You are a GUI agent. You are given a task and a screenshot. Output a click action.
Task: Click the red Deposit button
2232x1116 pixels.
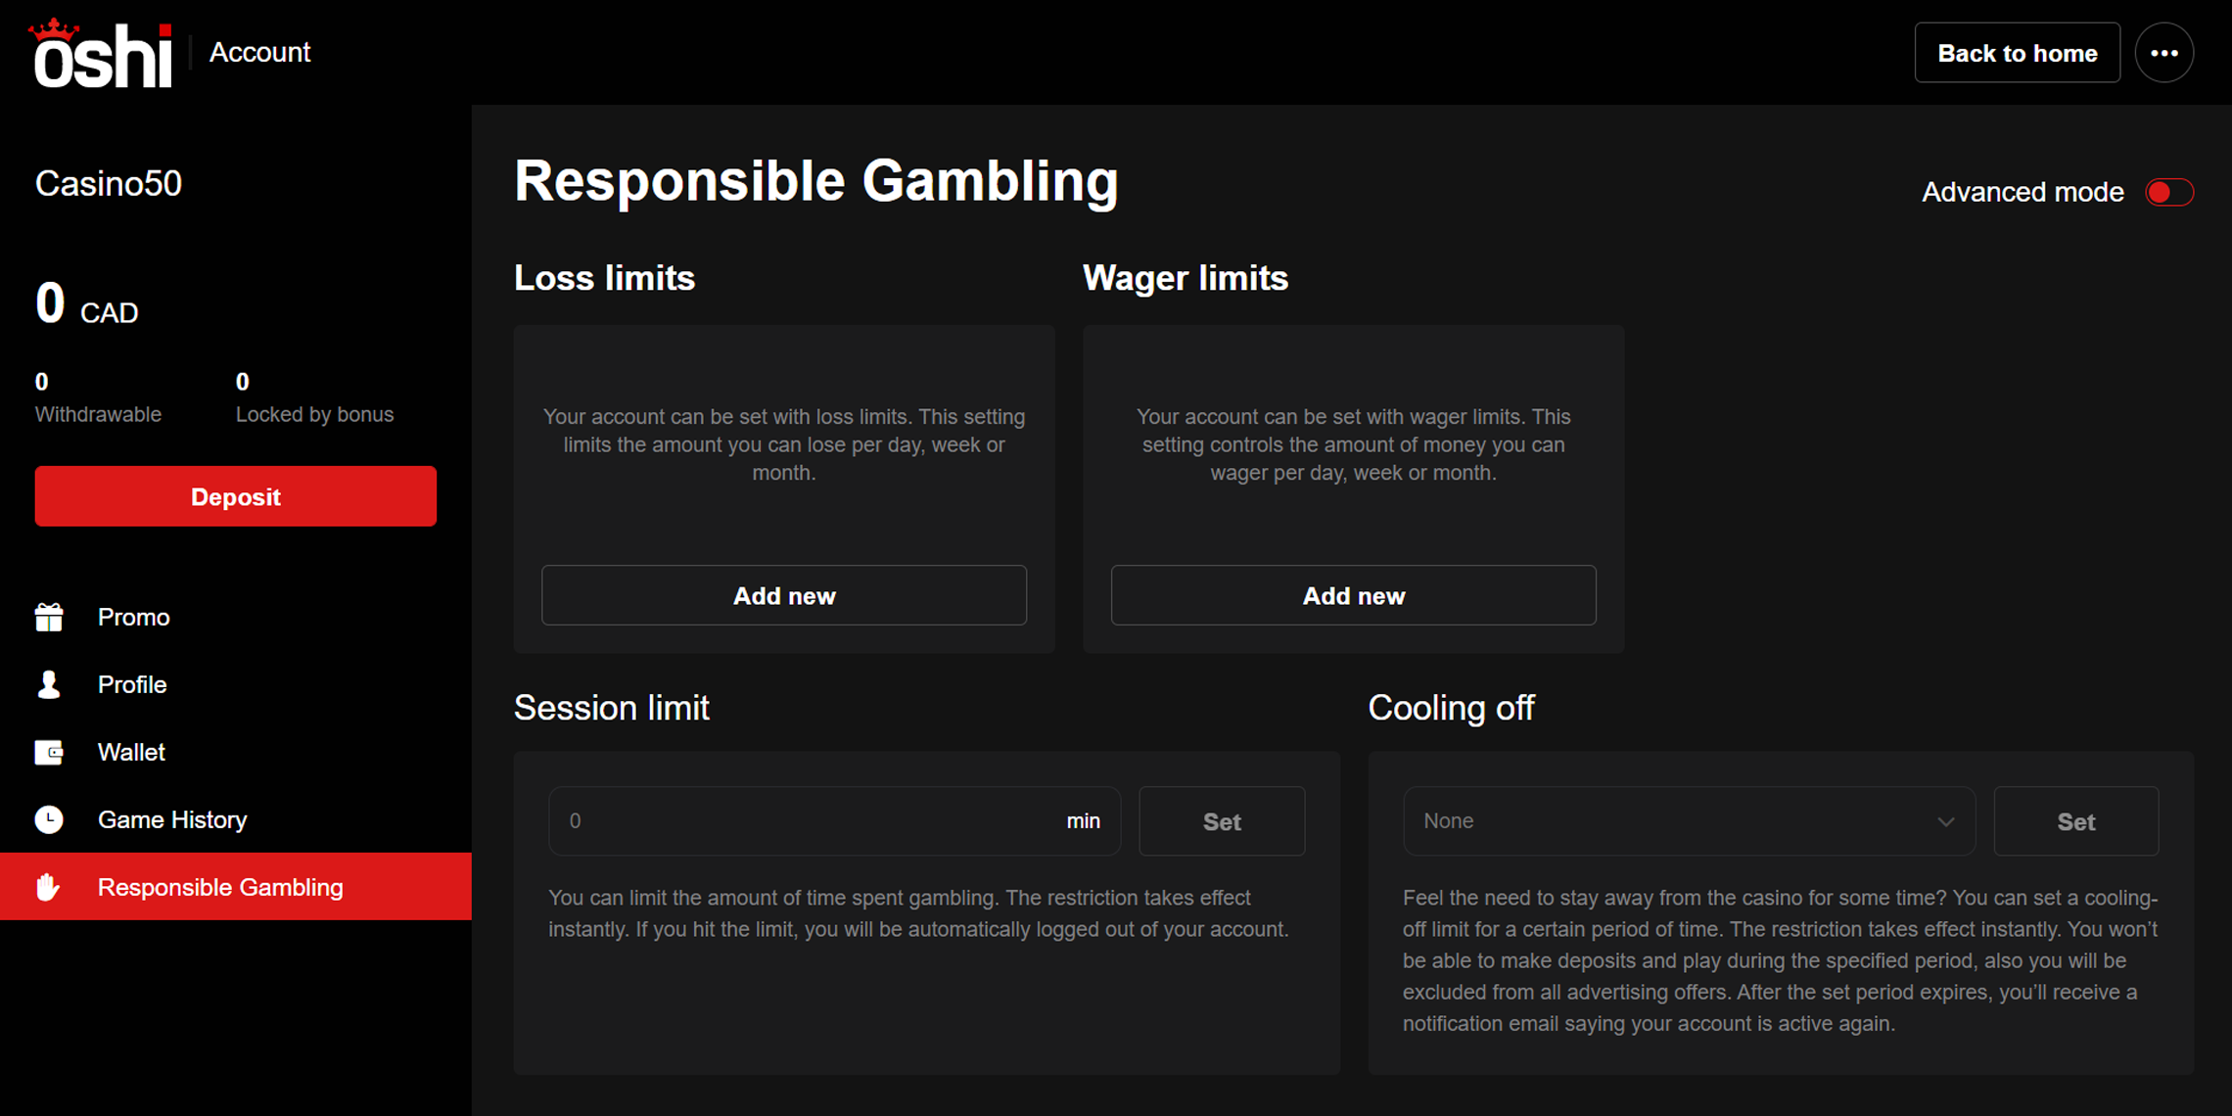pyautogui.click(x=236, y=496)
